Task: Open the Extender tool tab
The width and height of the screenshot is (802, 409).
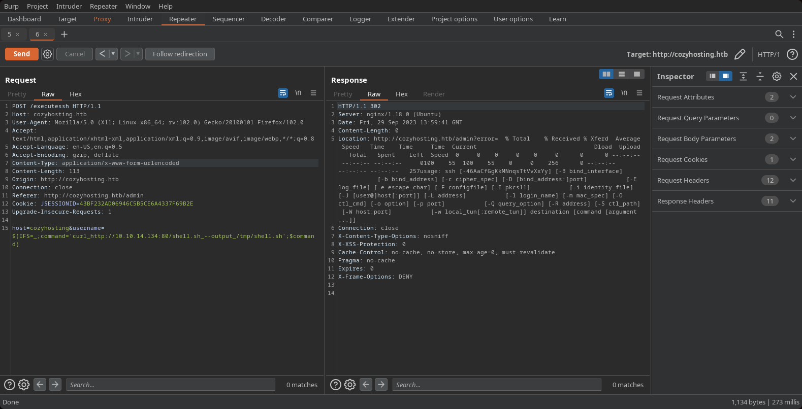Action: click(x=401, y=19)
